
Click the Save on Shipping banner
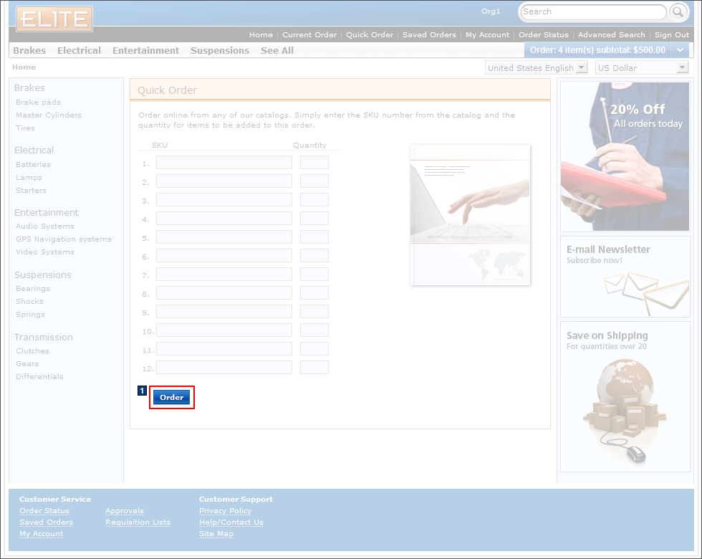coord(625,396)
